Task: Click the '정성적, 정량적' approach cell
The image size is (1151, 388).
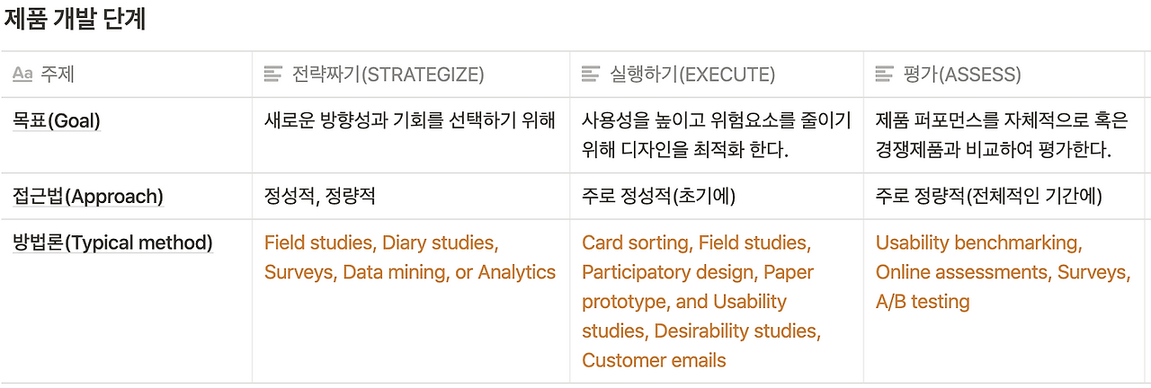Action: [319, 197]
